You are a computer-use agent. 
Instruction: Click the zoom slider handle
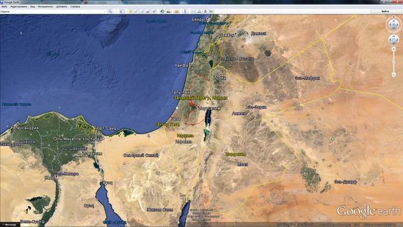pos(394,62)
